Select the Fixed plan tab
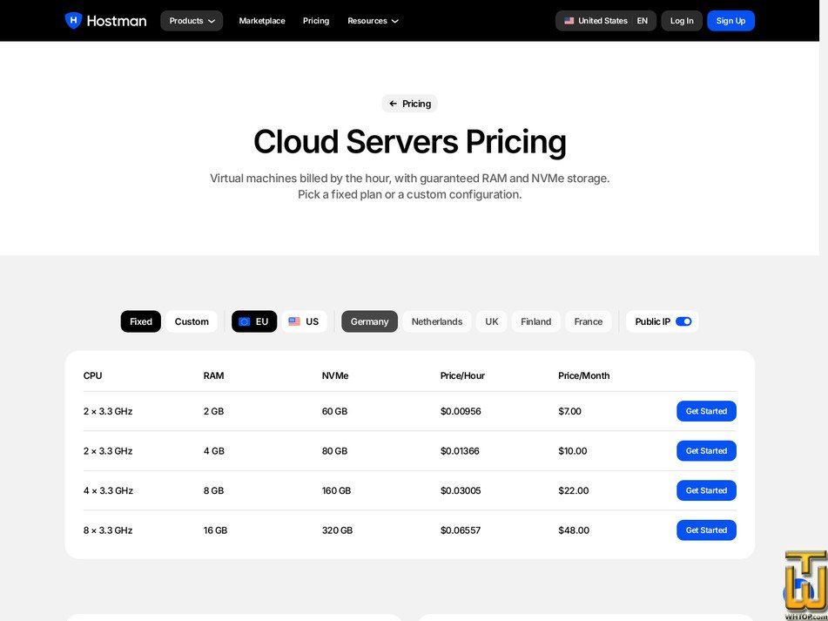The image size is (828, 621). (141, 321)
